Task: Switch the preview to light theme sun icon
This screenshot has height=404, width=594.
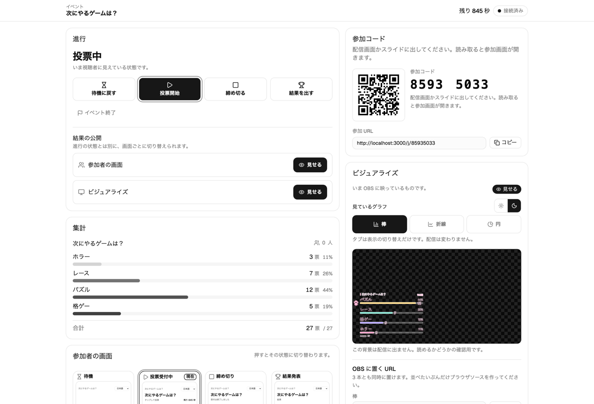Action: 501,205
